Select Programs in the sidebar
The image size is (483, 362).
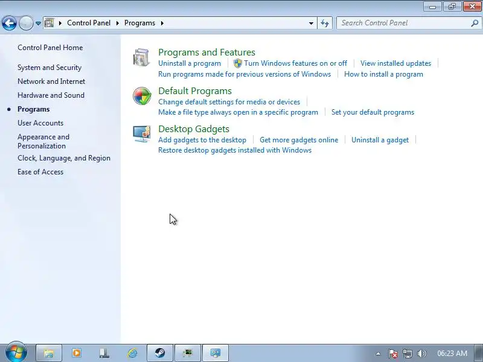pyautogui.click(x=34, y=109)
